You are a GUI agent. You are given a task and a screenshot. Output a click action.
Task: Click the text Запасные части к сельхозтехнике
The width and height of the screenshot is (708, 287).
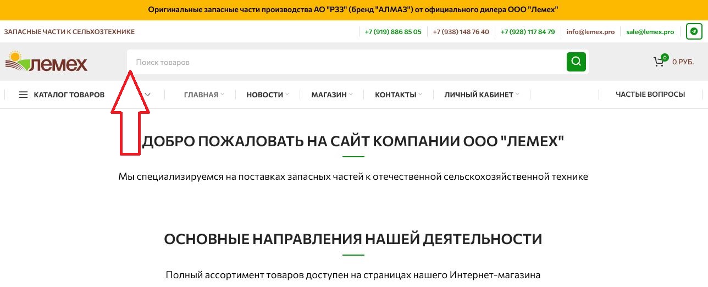(69, 32)
